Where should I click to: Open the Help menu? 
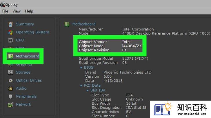[29, 11]
